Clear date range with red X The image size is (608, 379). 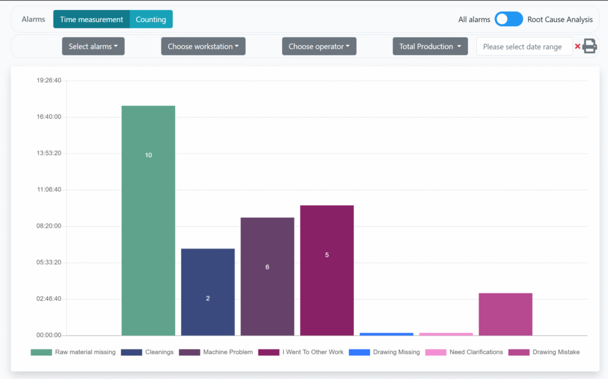tap(577, 46)
